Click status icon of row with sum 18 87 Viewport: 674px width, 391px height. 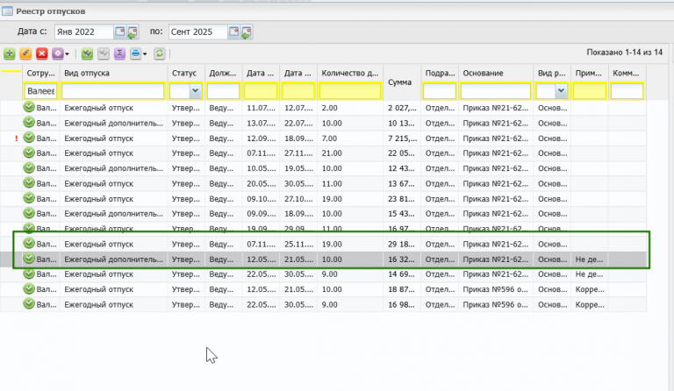pos(29,288)
